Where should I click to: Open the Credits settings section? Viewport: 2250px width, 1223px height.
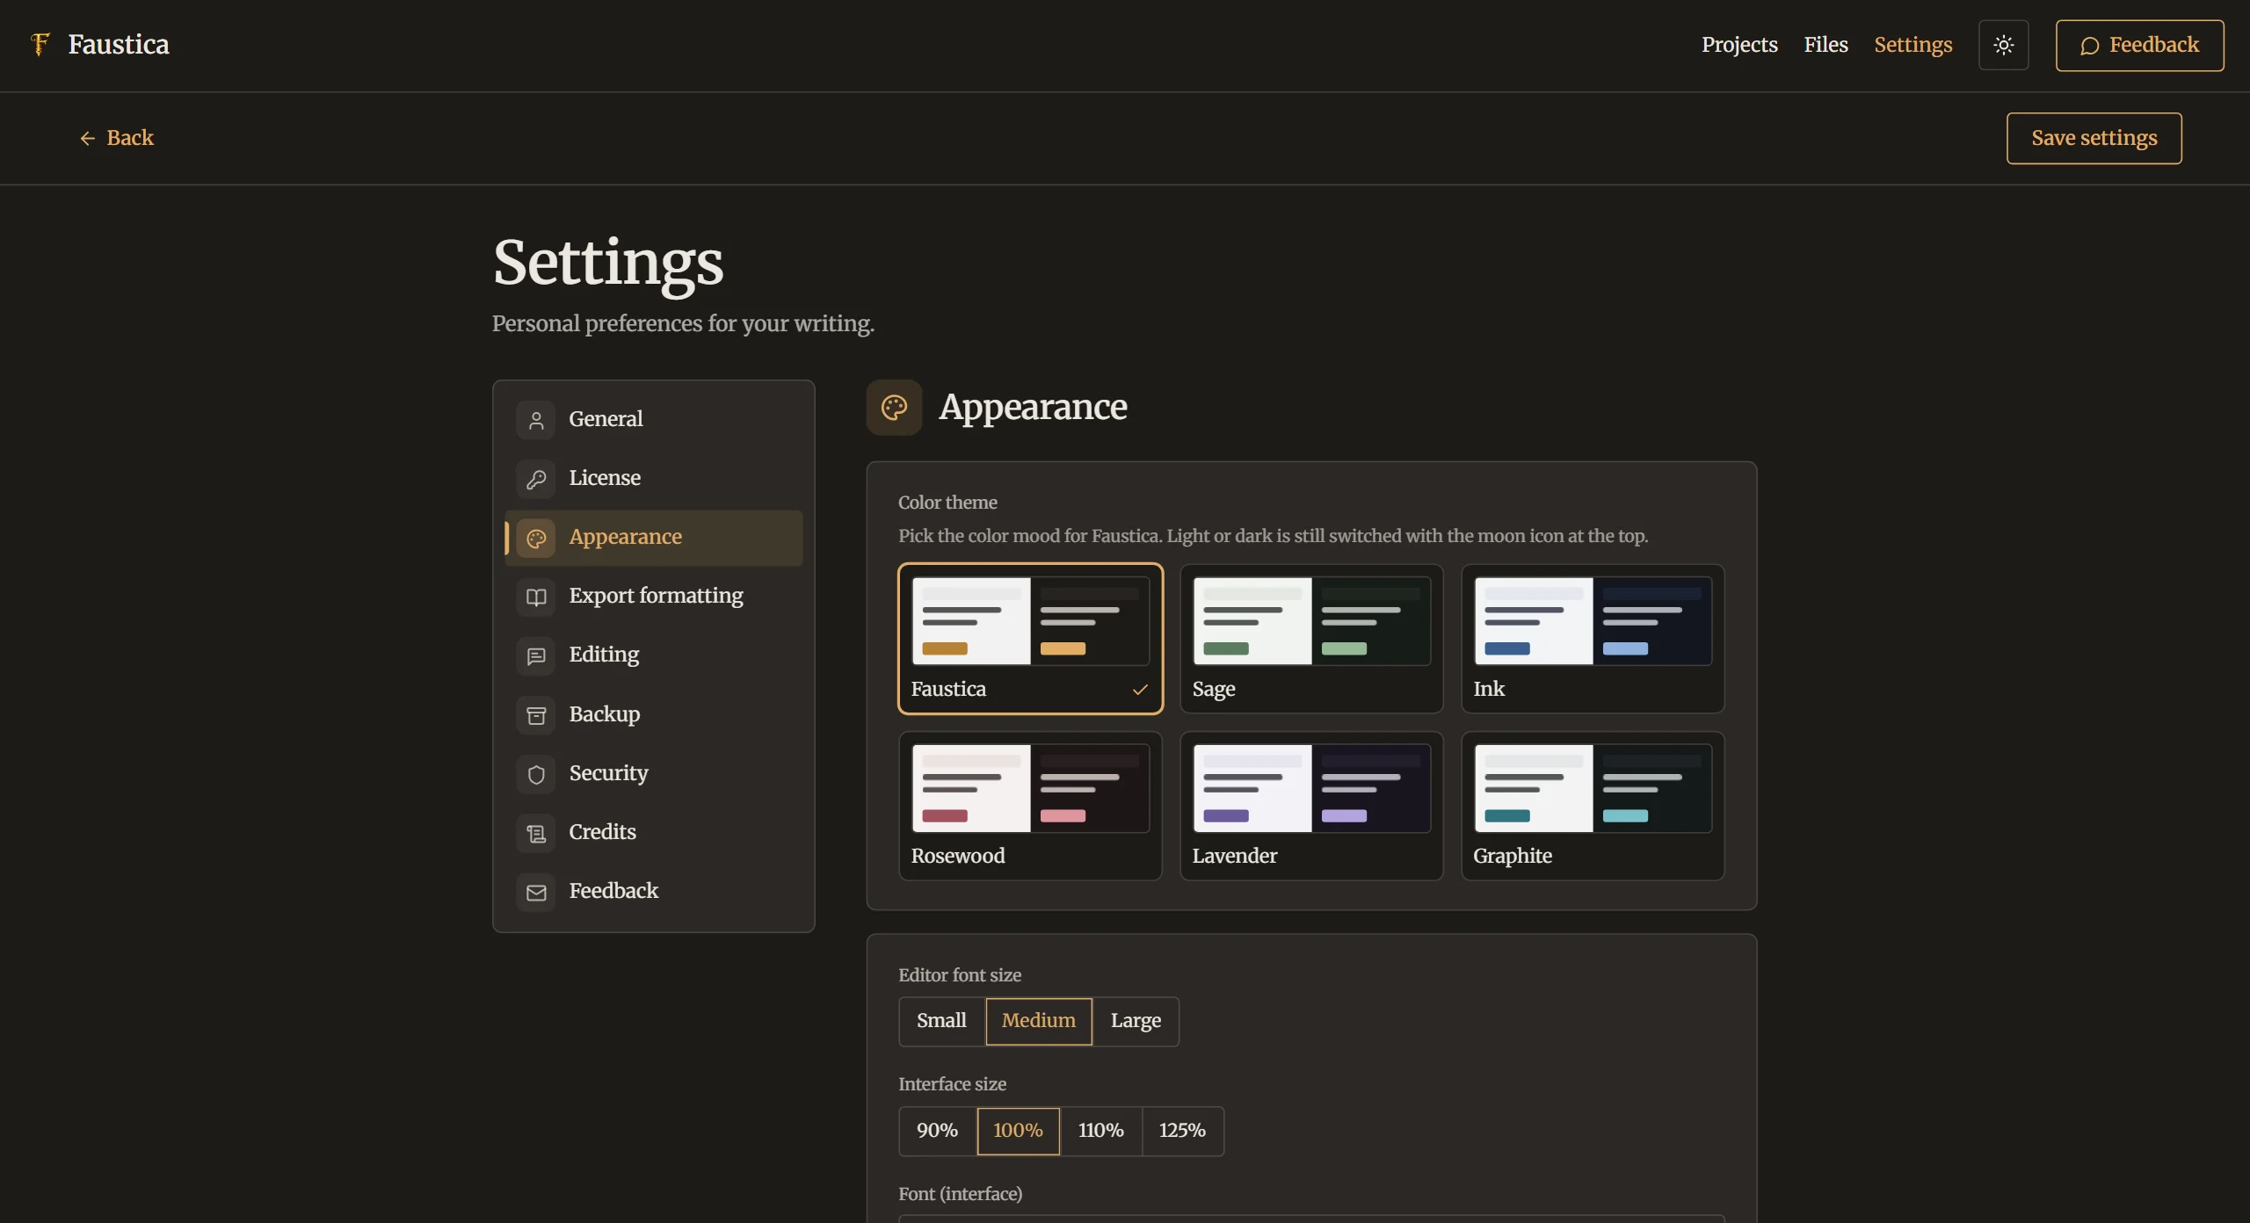653,833
